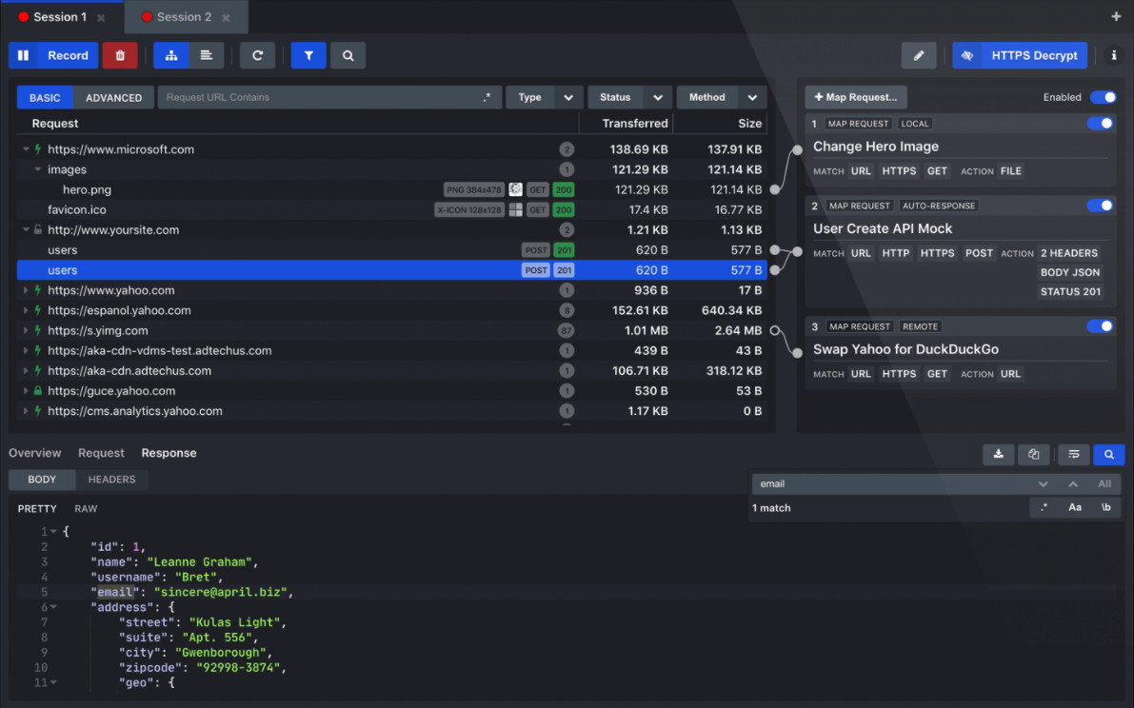Close the Session 1 tab

(x=101, y=17)
